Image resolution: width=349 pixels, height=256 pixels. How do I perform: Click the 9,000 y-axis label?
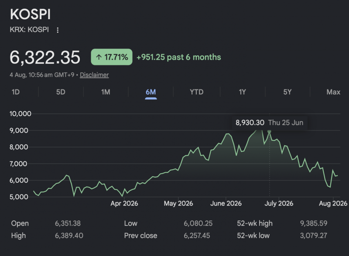pos(19,130)
